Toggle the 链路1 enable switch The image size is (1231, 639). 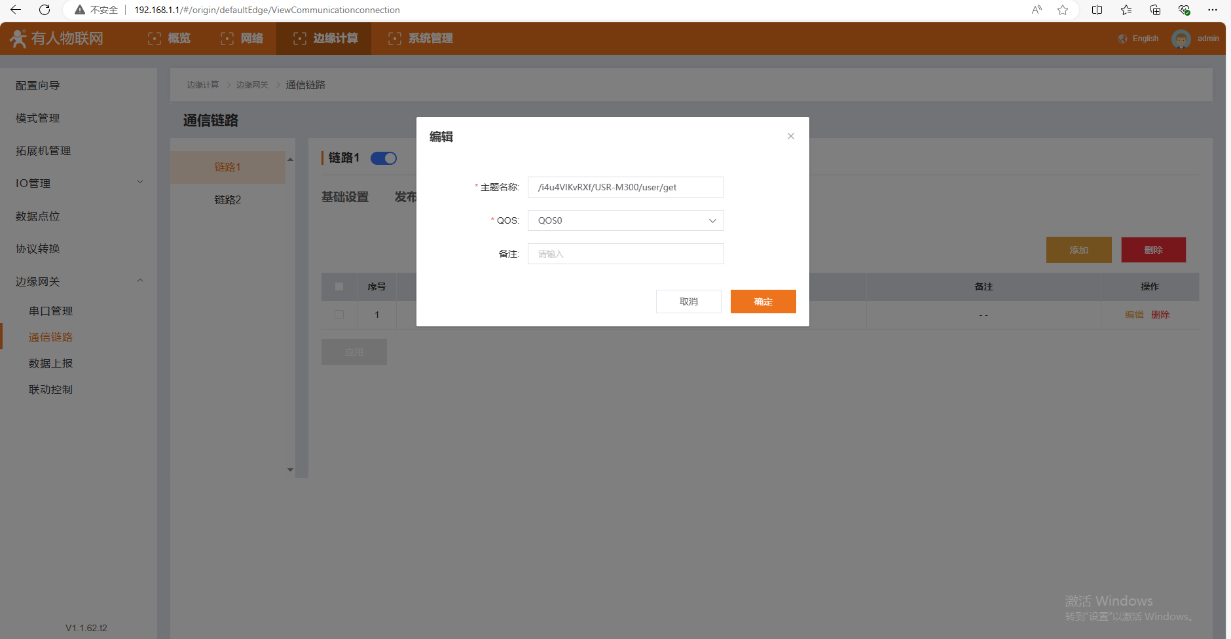pyautogui.click(x=384, y=158)
